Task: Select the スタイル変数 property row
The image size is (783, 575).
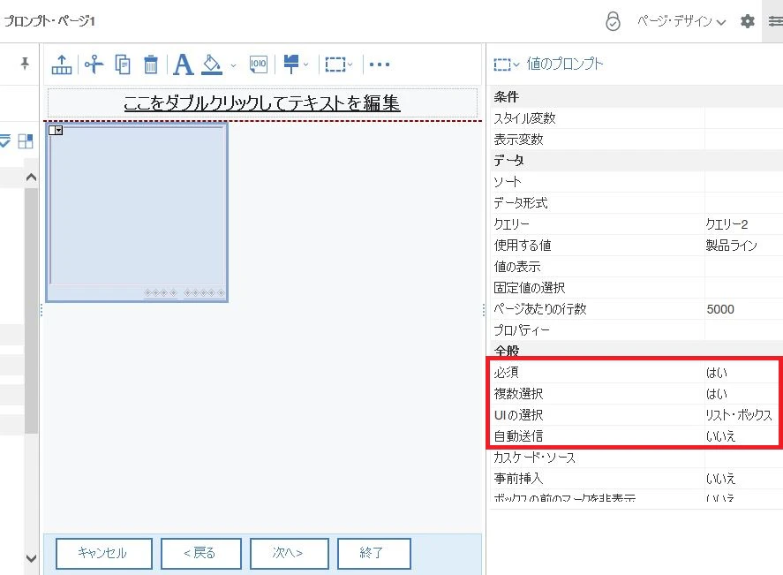Action: [636, 118]
